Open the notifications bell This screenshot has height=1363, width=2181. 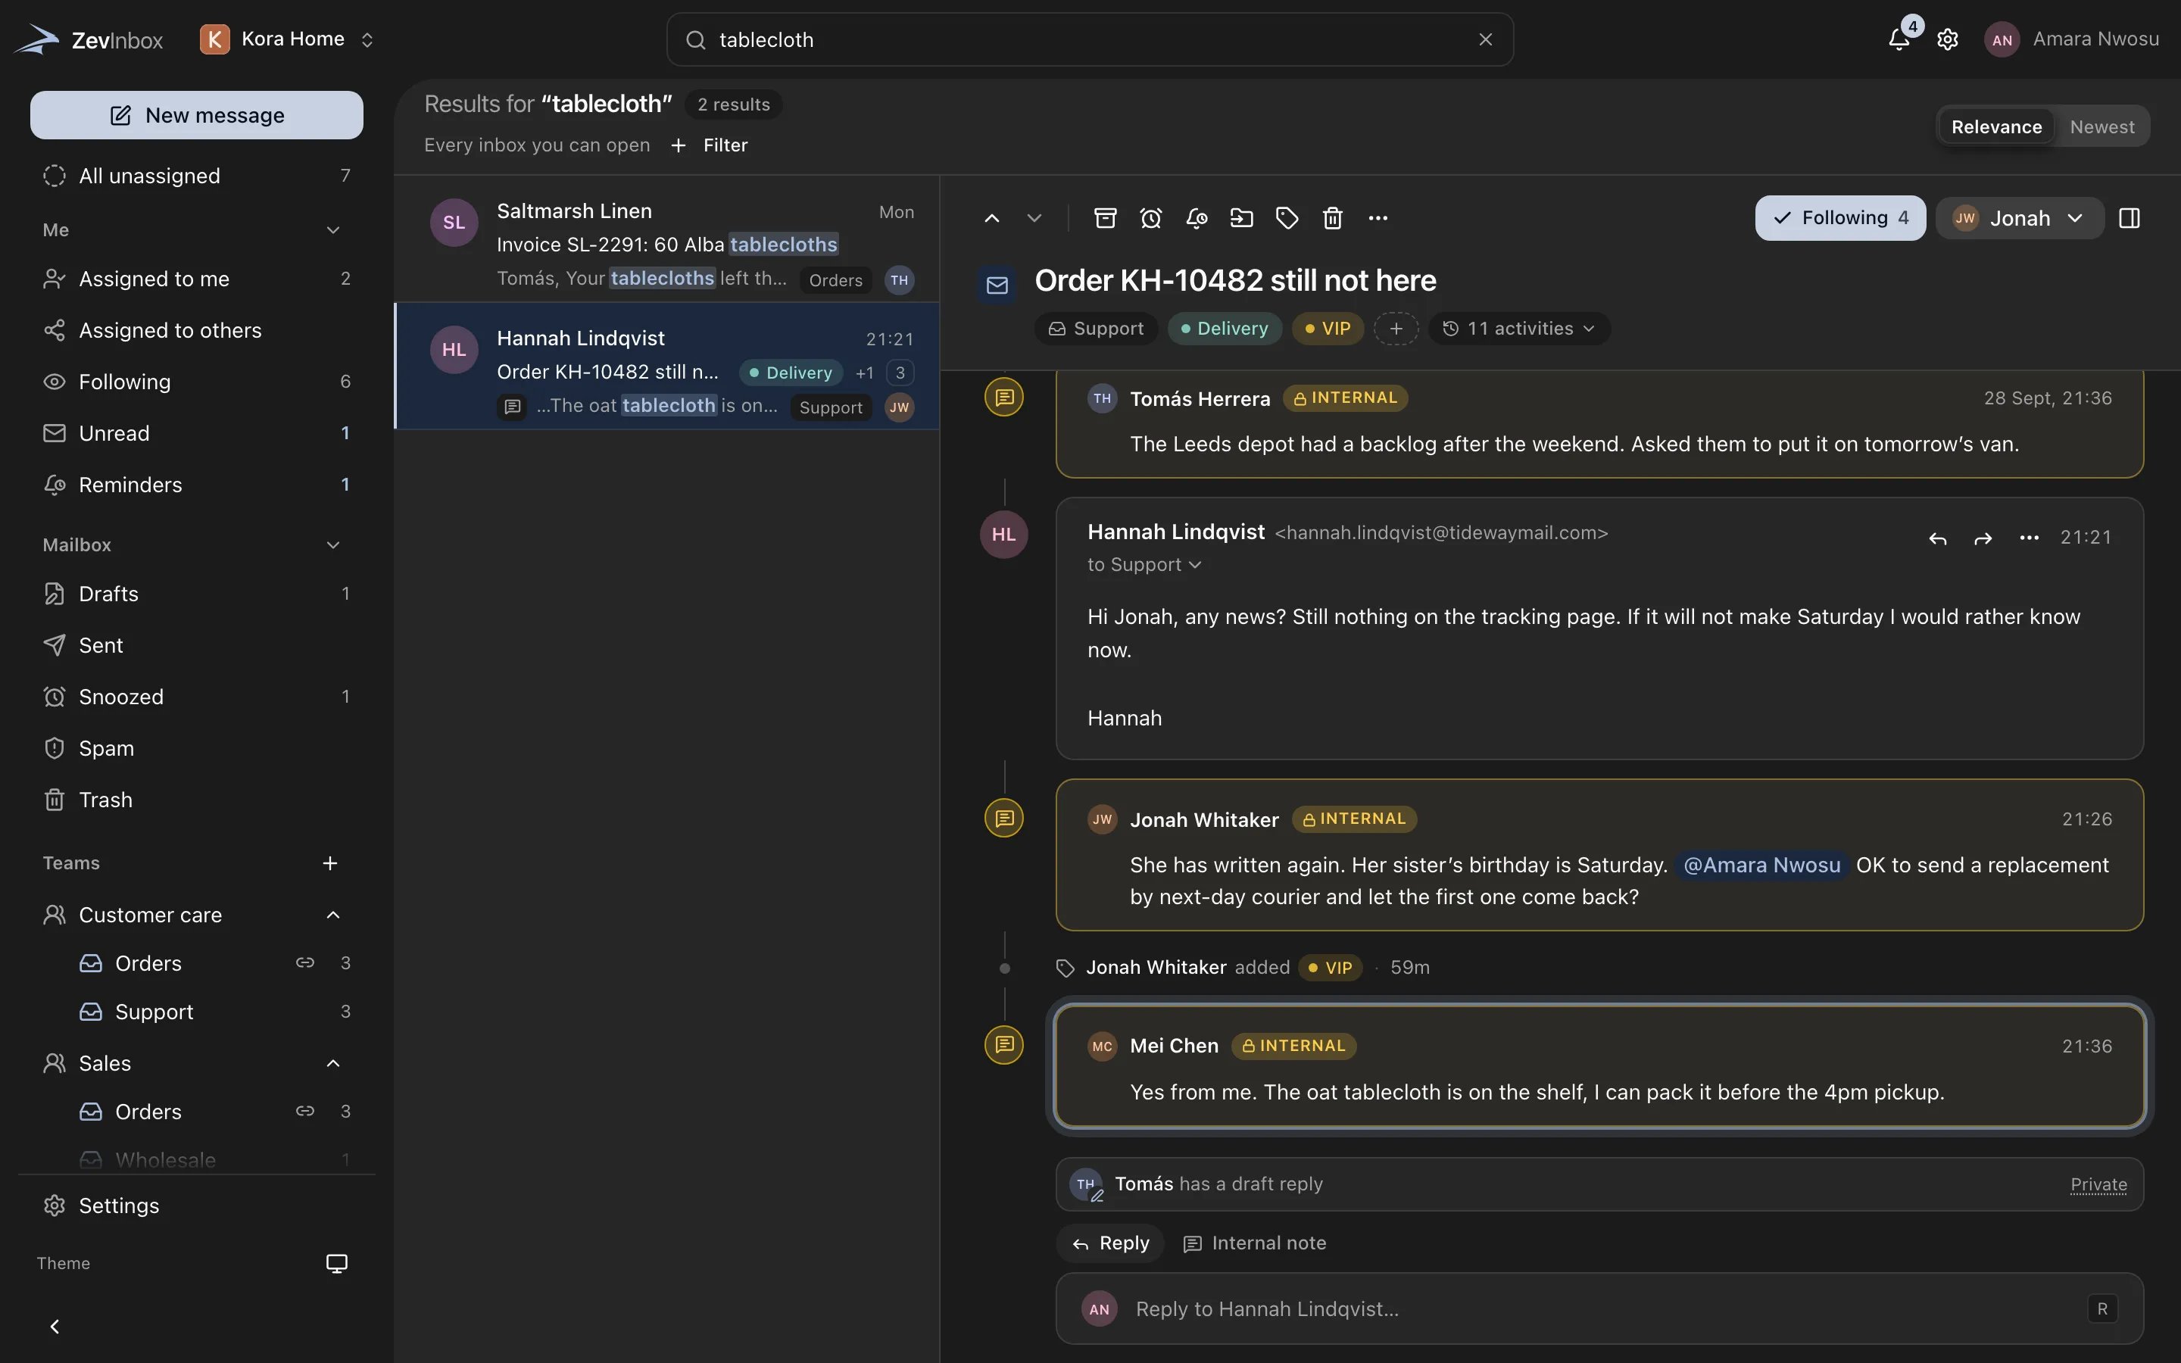coord(1899,39)
